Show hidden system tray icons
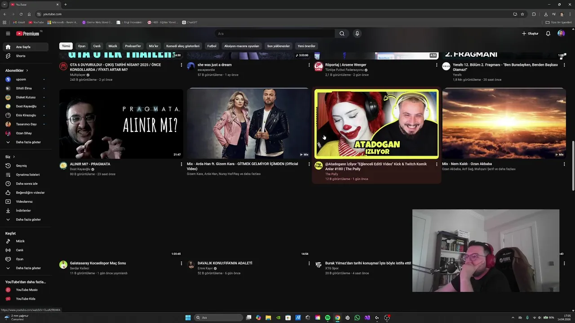Screen dimensions: 575x323 coord(513,318)
